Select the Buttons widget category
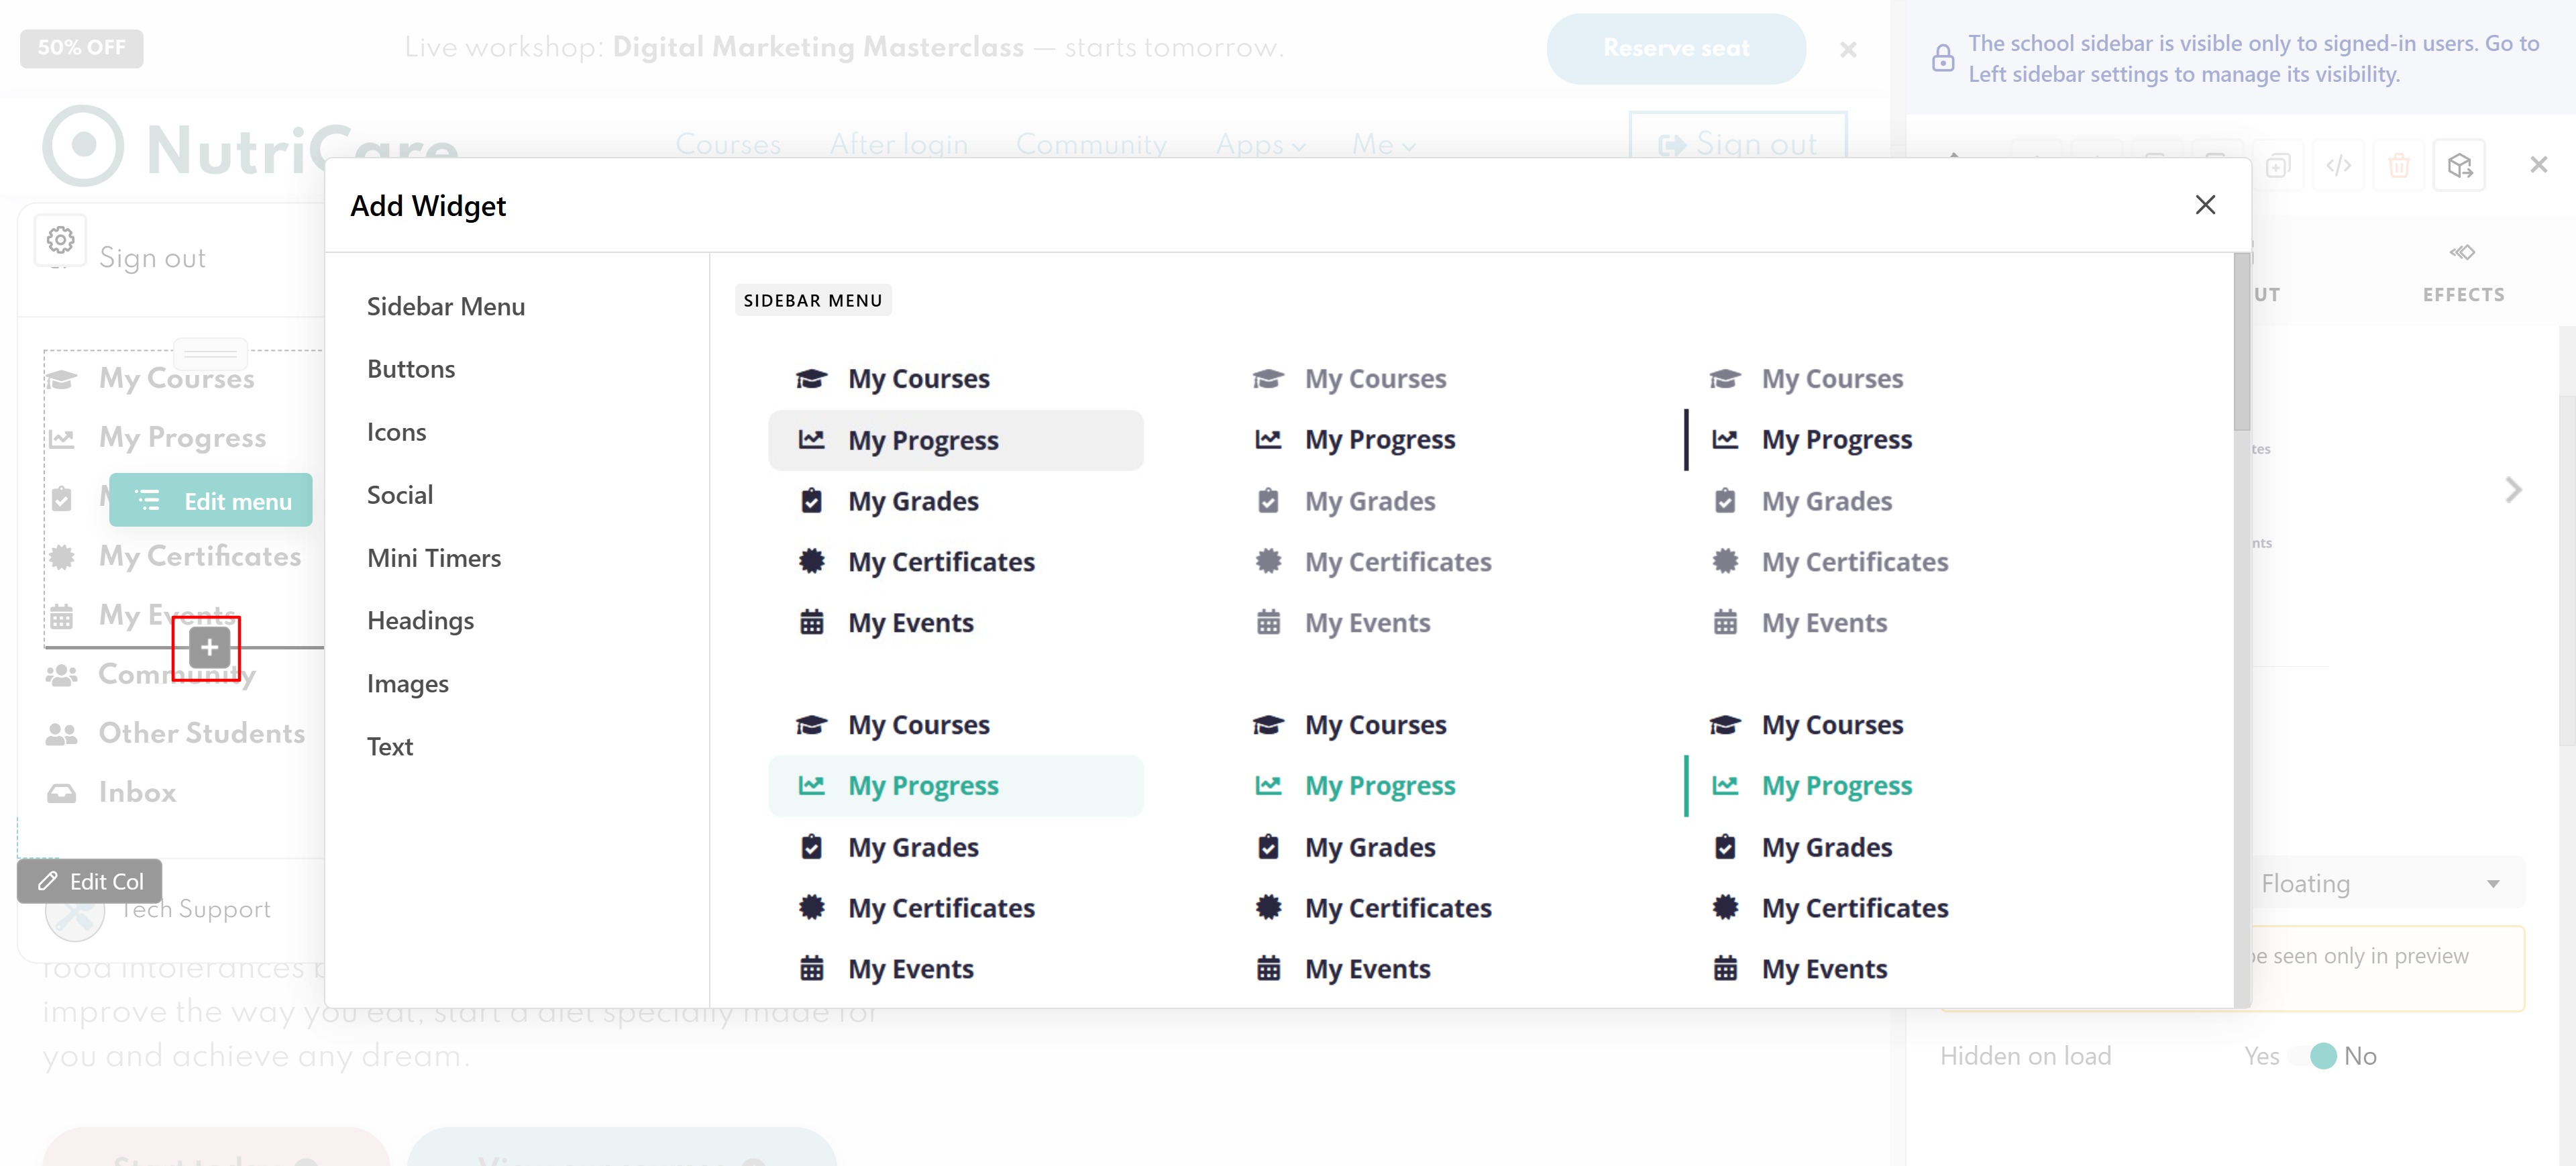The height and width of the screenshot is (1166, 2576). (410, 369)
